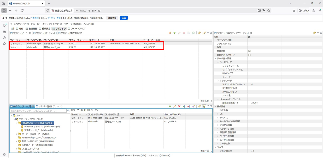The width and height of the screenshot is (323, 158).
Task: Click the tree view icon in scope toolbar
Action: click(204, 106)
